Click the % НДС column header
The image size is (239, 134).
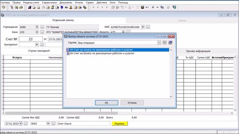coord(190,57)
